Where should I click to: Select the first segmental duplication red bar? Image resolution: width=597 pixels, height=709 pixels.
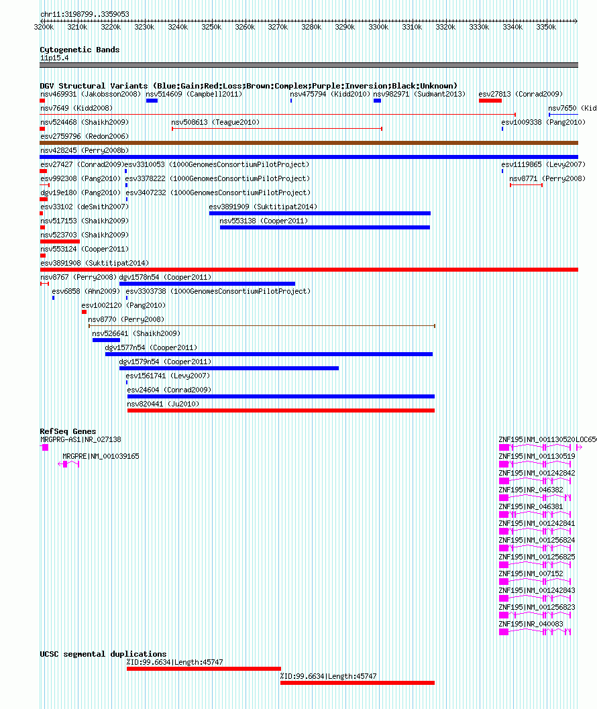click(x=203, y=669)
